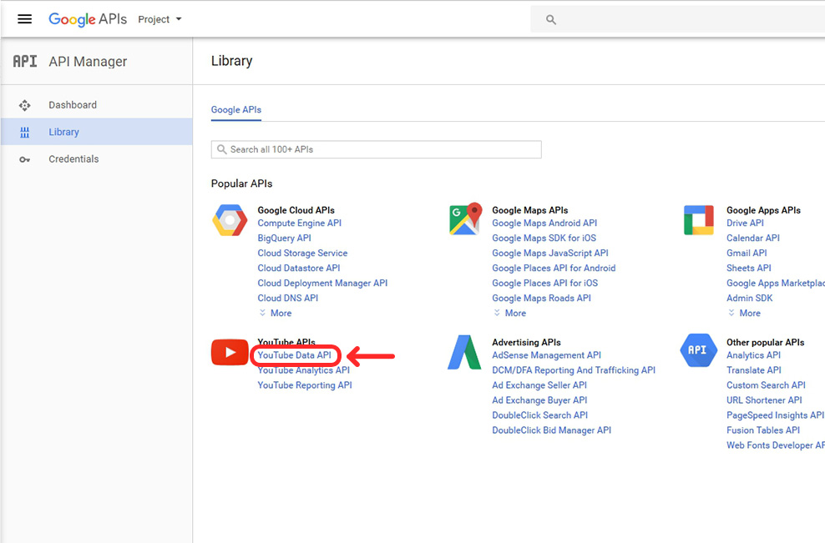Open DCM/DFA Reporting And Trafficking API link

574,370
